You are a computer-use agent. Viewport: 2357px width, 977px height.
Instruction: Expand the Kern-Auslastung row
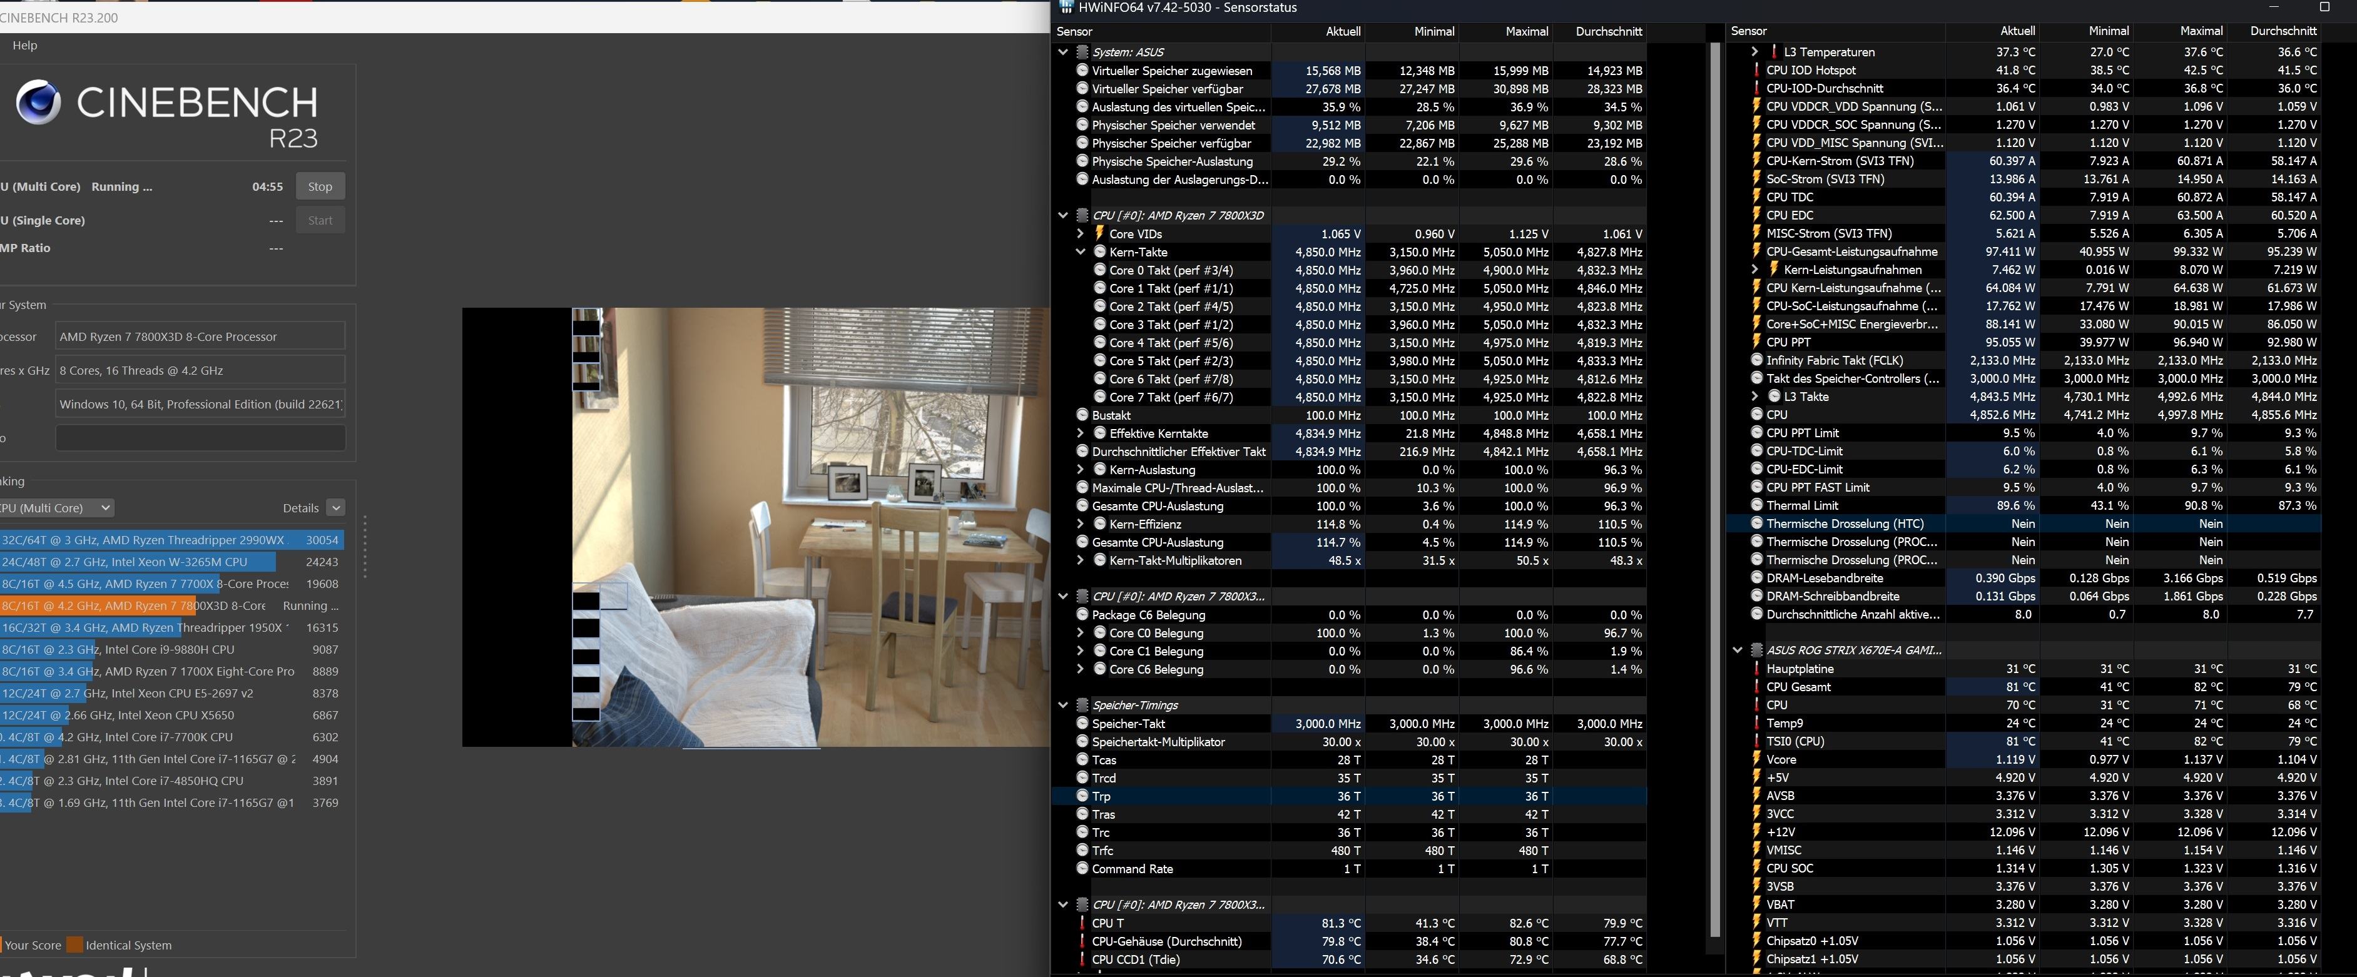pos(1080,470)
